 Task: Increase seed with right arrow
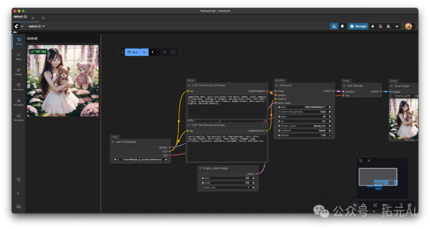[330, 107]
